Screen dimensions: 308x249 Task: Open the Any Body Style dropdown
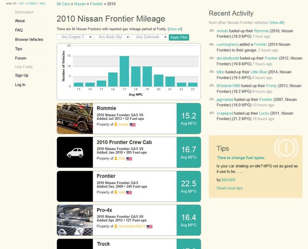click(x=112, y=37)
